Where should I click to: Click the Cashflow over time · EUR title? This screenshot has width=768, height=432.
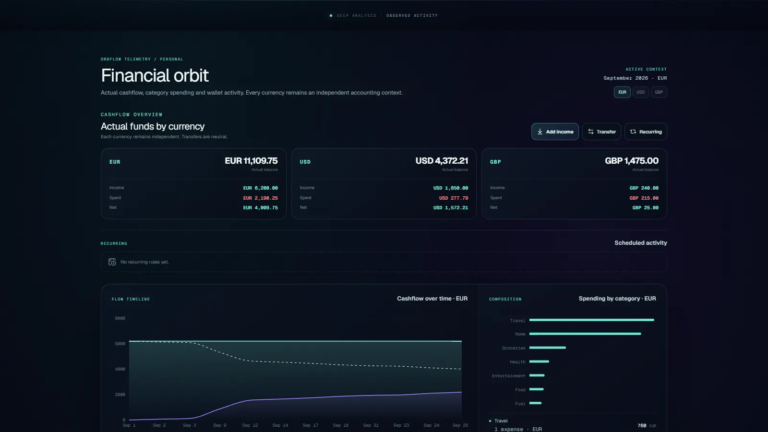coord(432,299)
